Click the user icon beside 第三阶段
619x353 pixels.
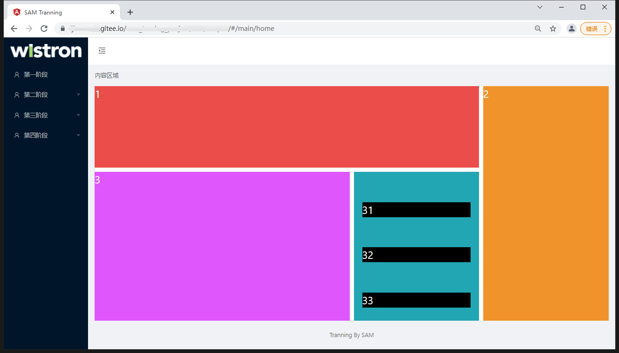click(x=17, y=115)
